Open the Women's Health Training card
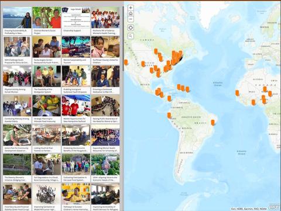281x211 pixels. coord(105,21)
